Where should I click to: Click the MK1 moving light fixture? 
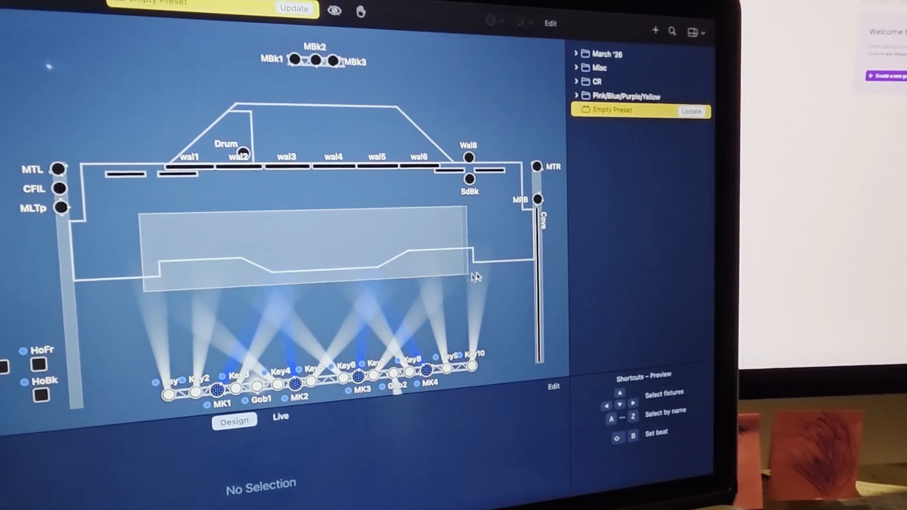pyautogui.click(x=217, y=390)
